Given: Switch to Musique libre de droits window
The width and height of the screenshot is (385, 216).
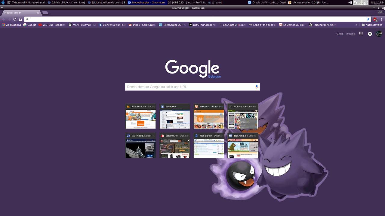Looking at the screenshot, I should pos(107,2).
